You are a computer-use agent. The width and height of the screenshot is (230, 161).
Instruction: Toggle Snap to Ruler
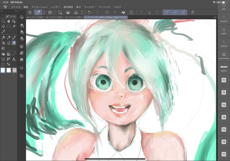coord(167,12)
